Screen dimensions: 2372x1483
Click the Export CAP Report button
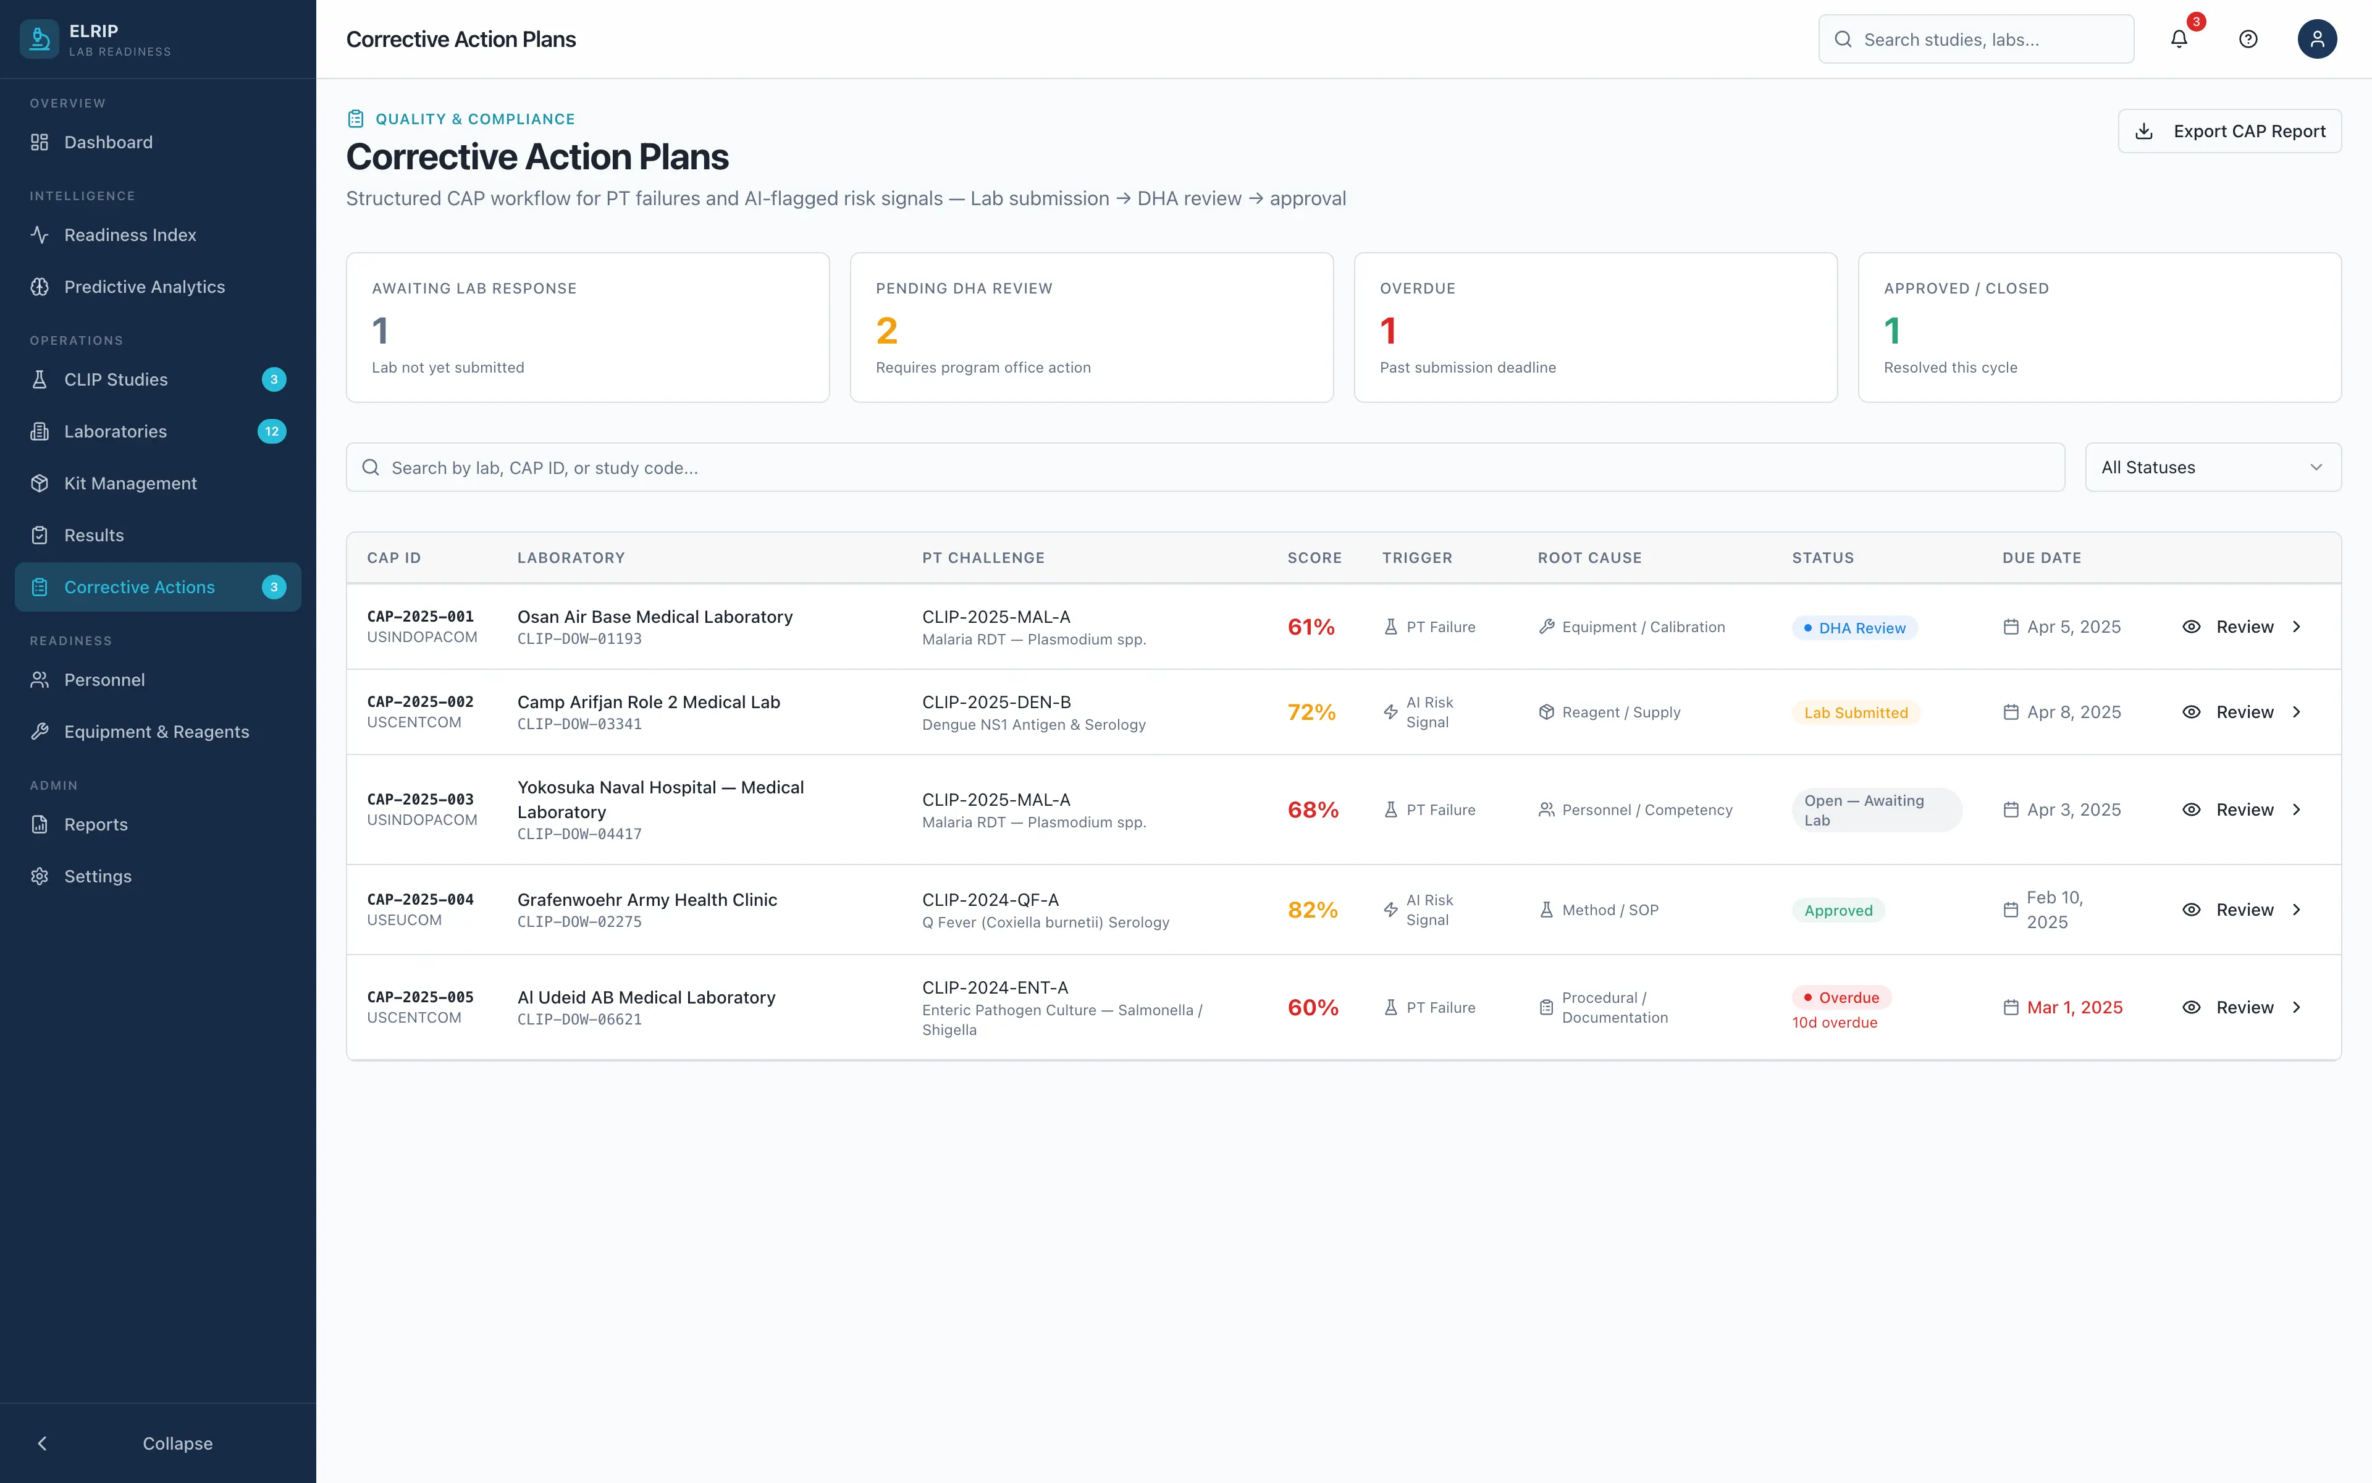(2230, 130)
